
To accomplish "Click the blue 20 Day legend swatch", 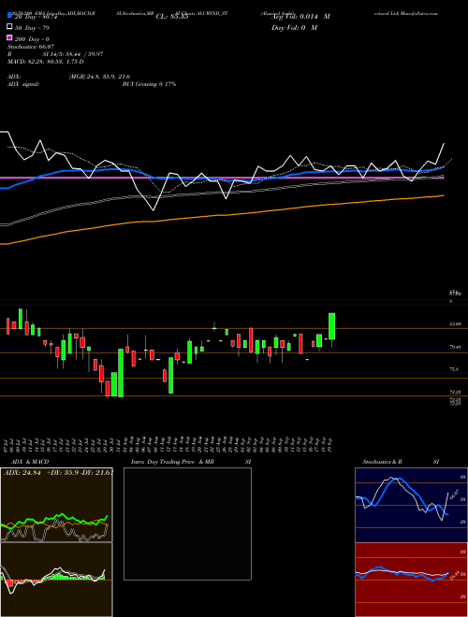I will 9,17.
